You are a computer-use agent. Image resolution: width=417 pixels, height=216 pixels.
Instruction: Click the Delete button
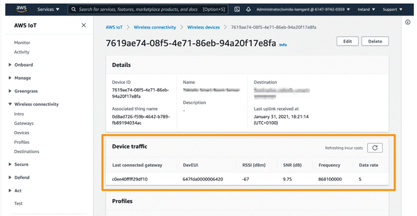[375, 41]
